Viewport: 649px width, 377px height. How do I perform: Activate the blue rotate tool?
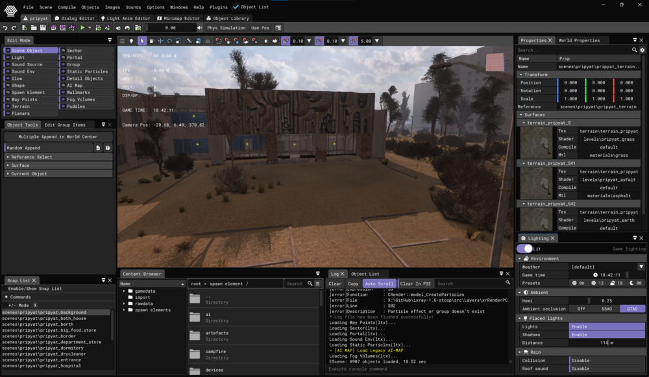(x=169, y=41)
